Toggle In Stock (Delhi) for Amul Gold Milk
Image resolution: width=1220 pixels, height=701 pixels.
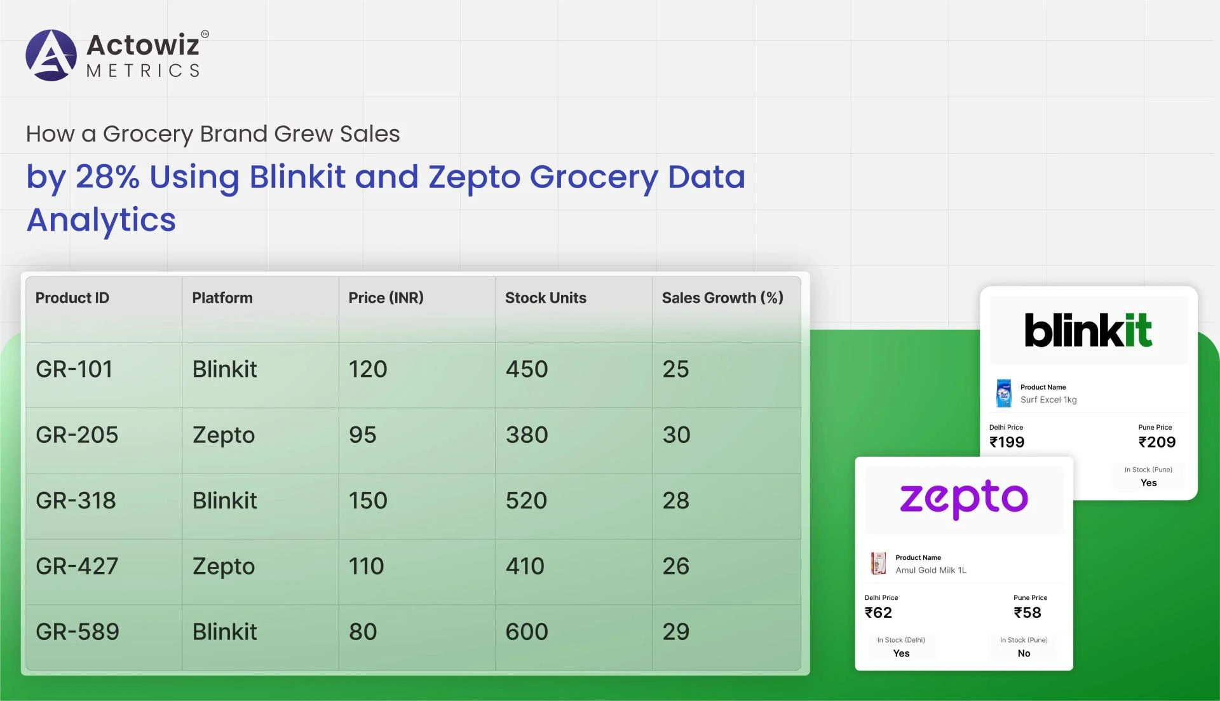coord(901,647)
